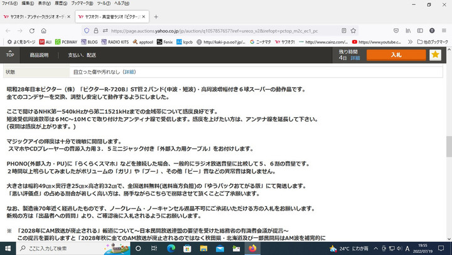The height and width of the screenshot is (255, 452).
Task: Open the 他のブックマーク folder
Action: click(x=434, y=42)
